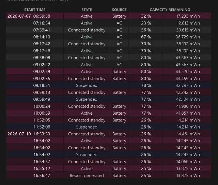Select the 16:54:37 Connected standby row
The image size is (218, 185).
[x=108, y=162]
